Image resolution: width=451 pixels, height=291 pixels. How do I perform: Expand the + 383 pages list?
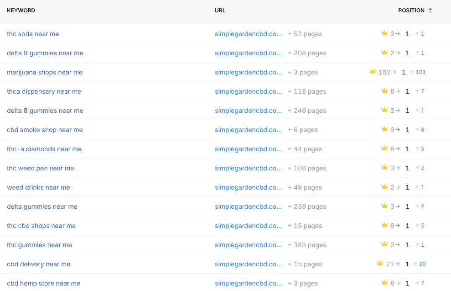(x=307, y=245)
